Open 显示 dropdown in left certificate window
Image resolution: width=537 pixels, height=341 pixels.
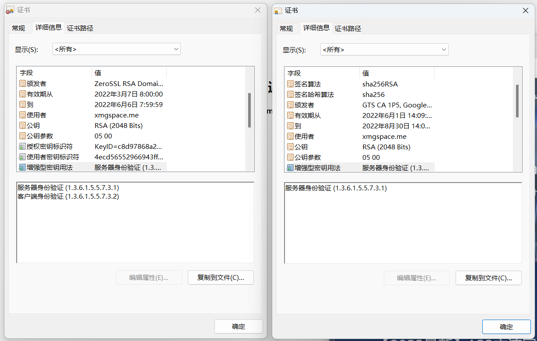(116, 49)
